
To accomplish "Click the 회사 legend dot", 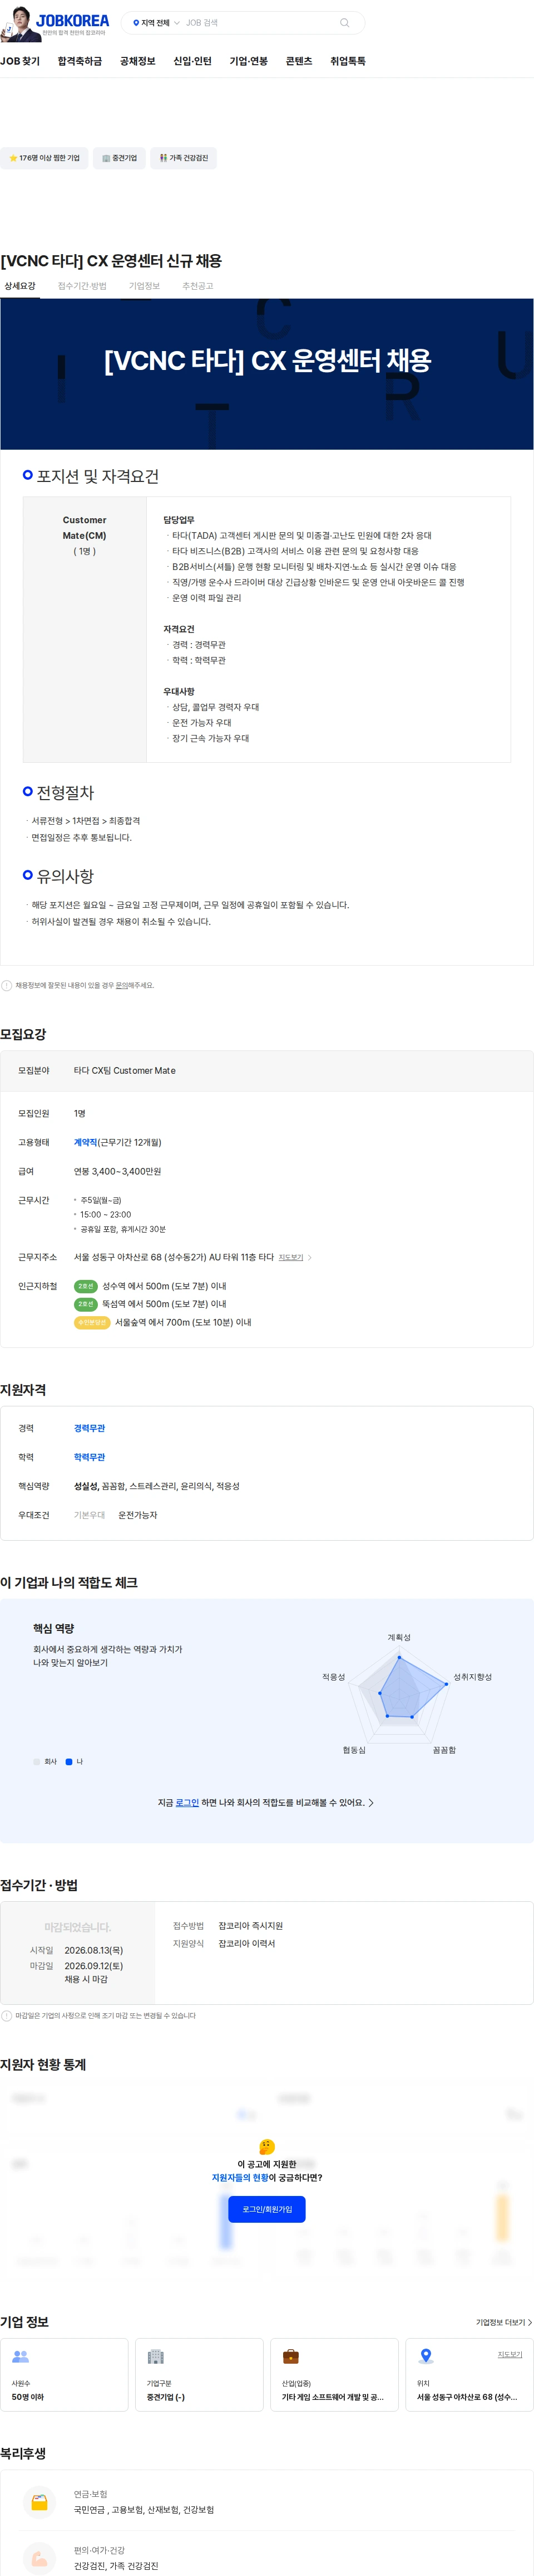I will pyautogui.click(x=37, y=1761).
